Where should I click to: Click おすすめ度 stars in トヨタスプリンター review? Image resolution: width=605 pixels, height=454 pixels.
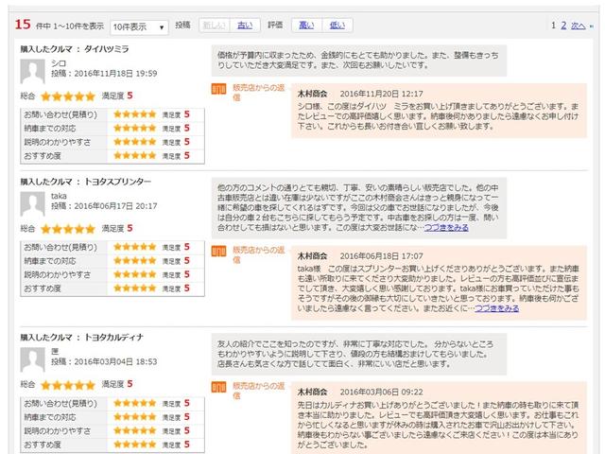point(134,288)
